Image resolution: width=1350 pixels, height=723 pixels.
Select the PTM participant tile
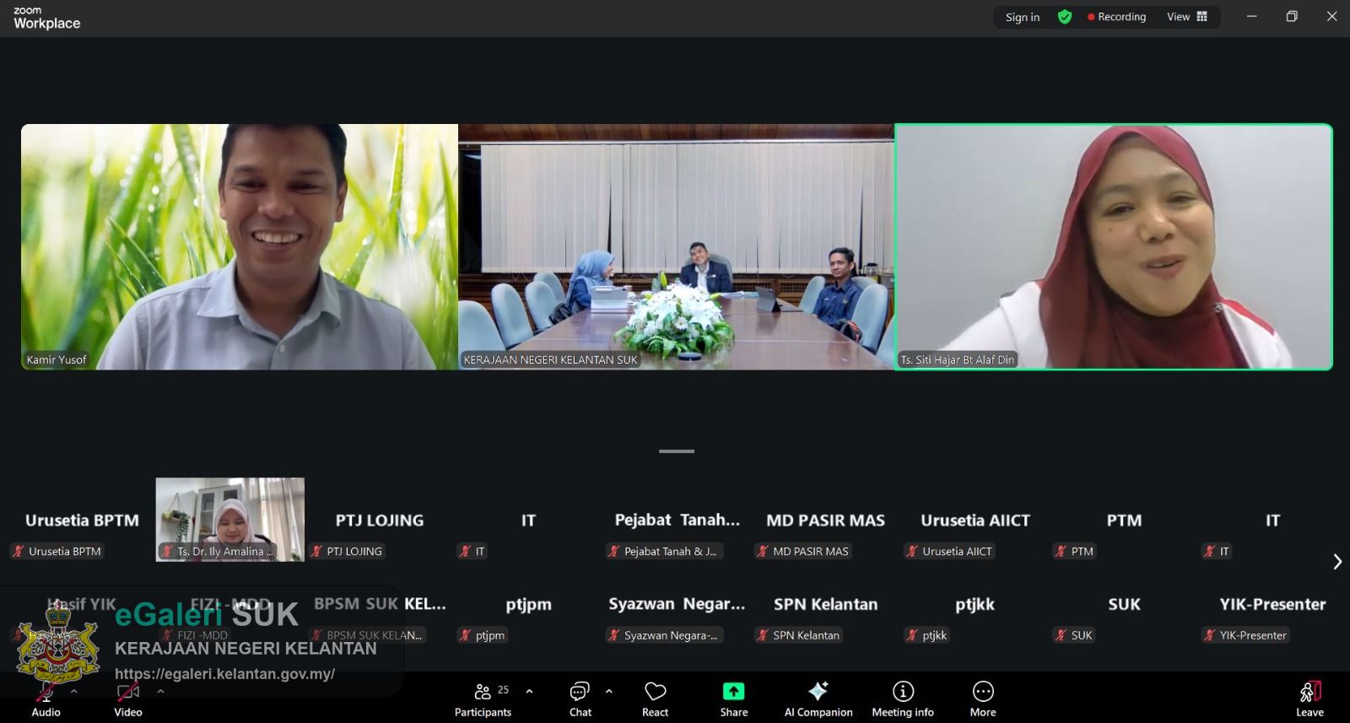pyautogui.click(x=1124, y=521)
